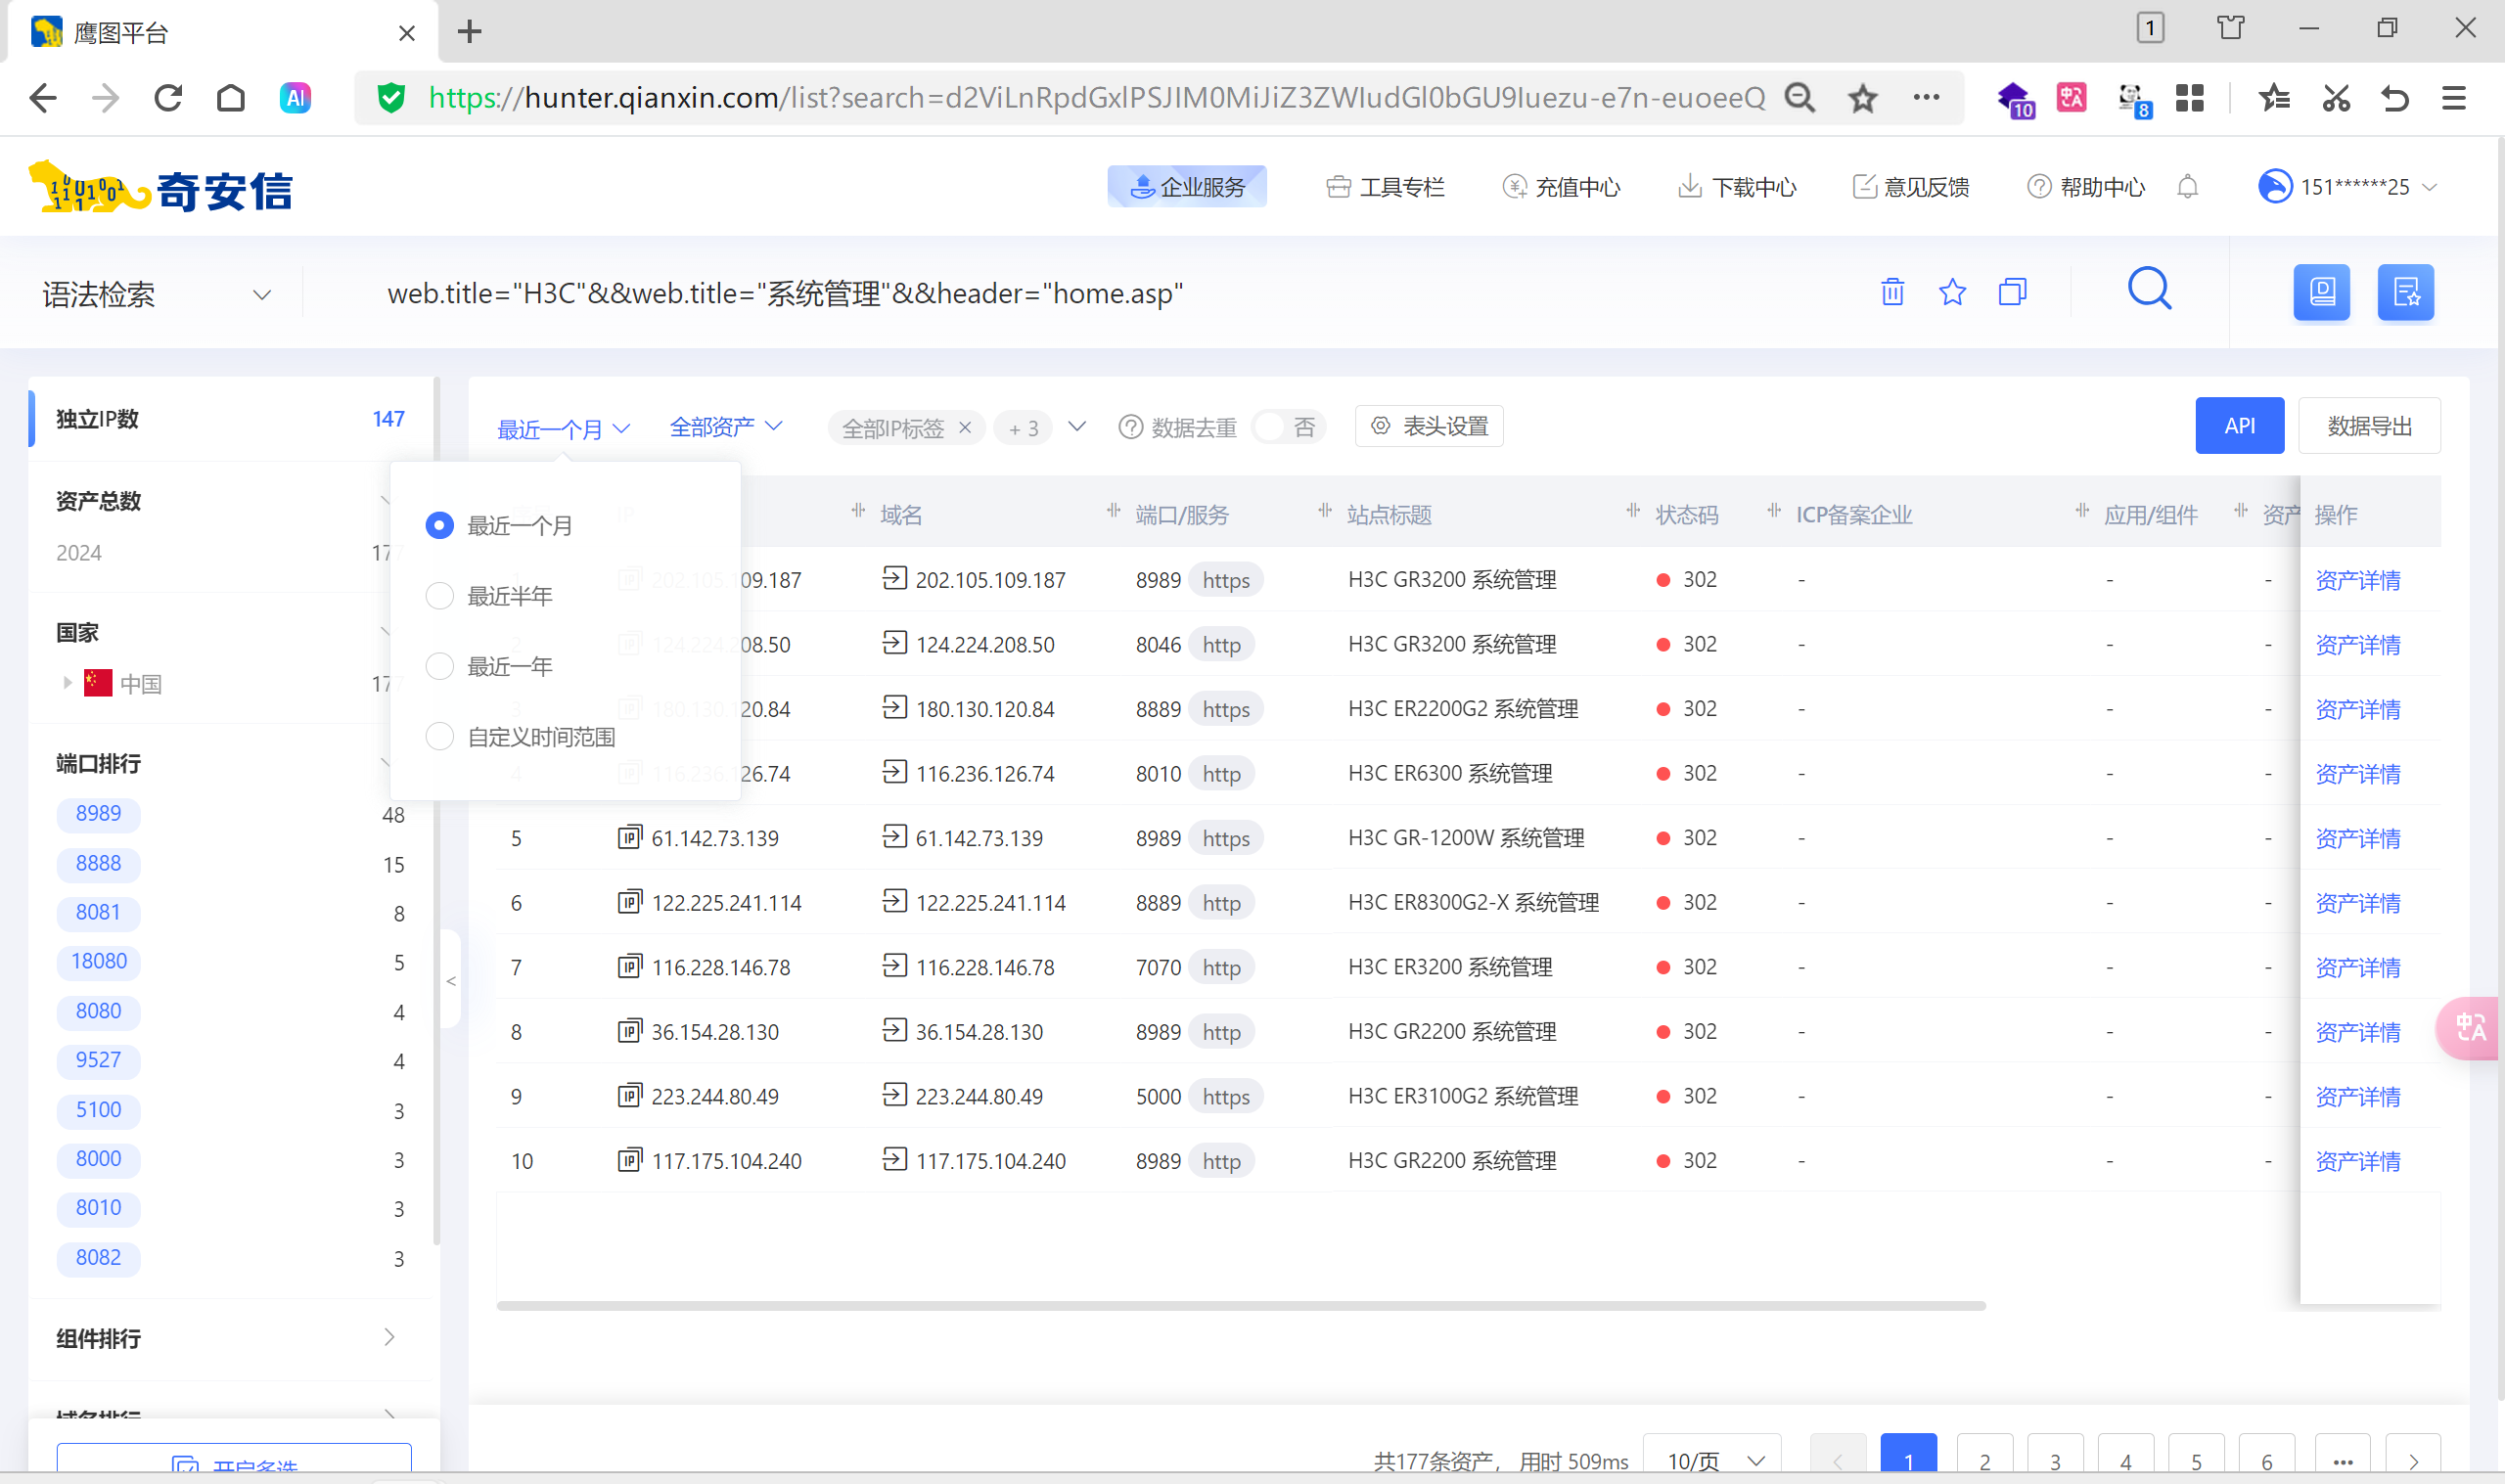Image resolution: width=2505 pixels, height=1484 pixels.
Task: Open 充值中心 menu item
Action: [1561, 187]
